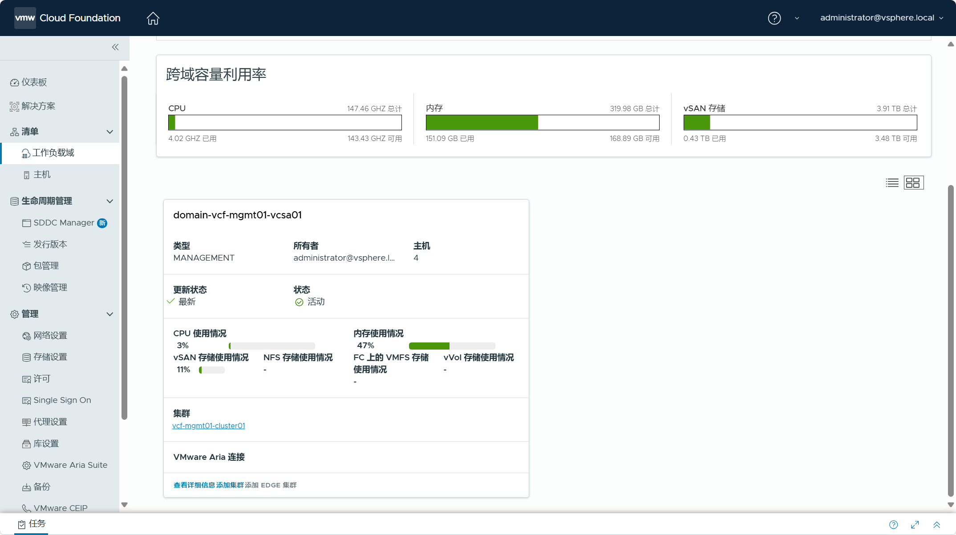Raise the tasks panel with double-up arrows
Image resolution: width=956 pixels, height=535 pixels.
click(x=936, y=525)
